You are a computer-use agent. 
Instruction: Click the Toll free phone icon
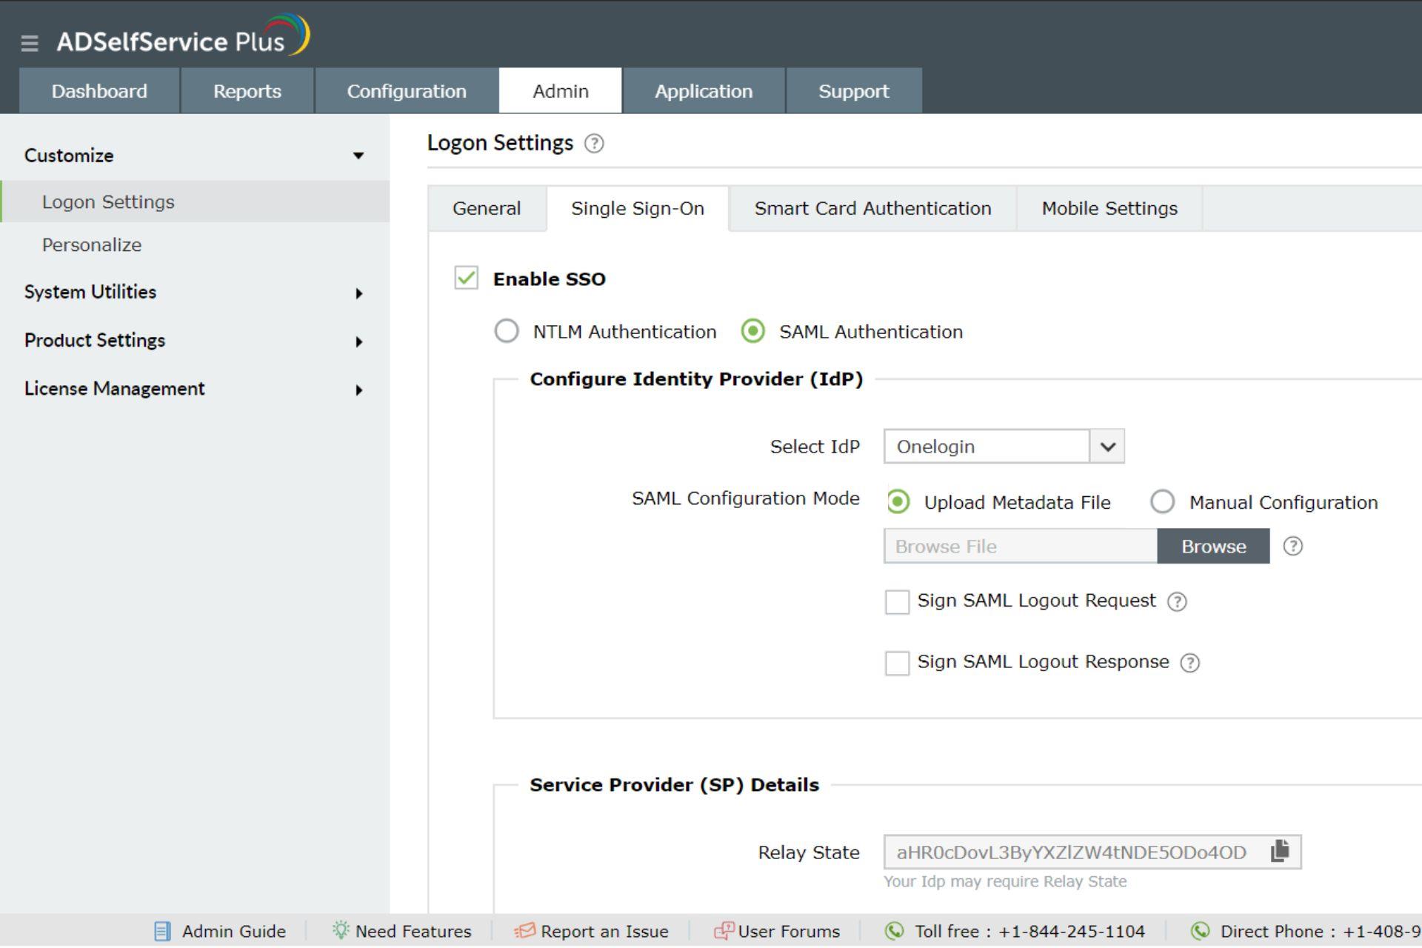tap(895, 931)
